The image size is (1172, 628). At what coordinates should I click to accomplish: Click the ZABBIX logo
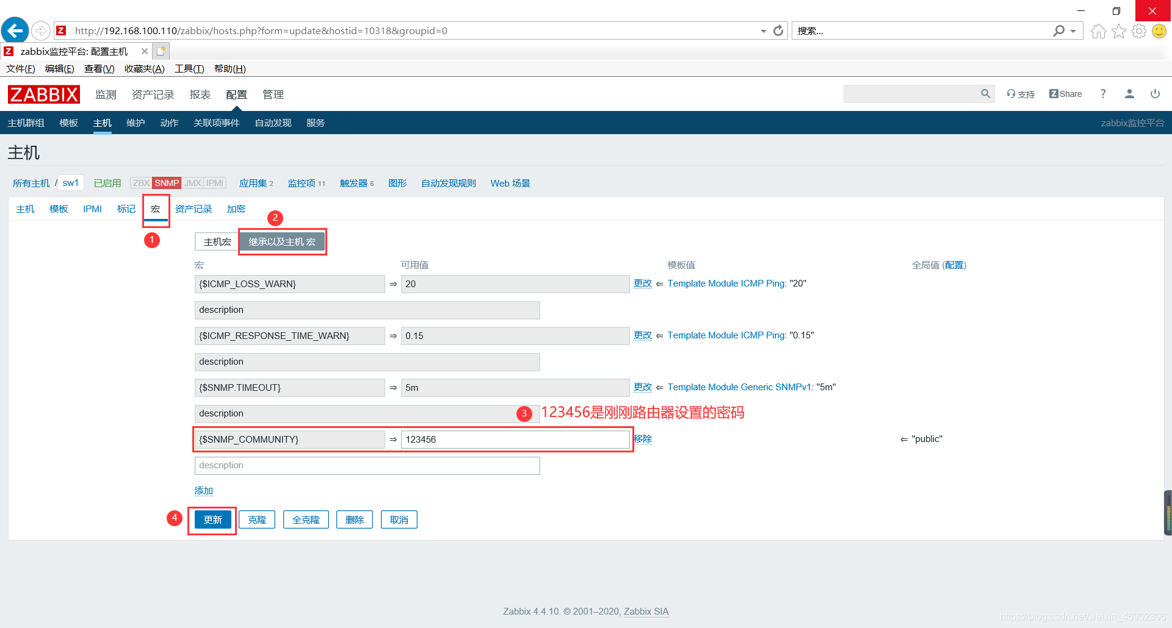pyautogui.click(x=43, y=95)
